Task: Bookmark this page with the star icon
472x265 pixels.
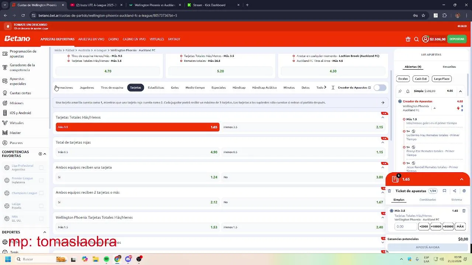Action: point(423,15)
